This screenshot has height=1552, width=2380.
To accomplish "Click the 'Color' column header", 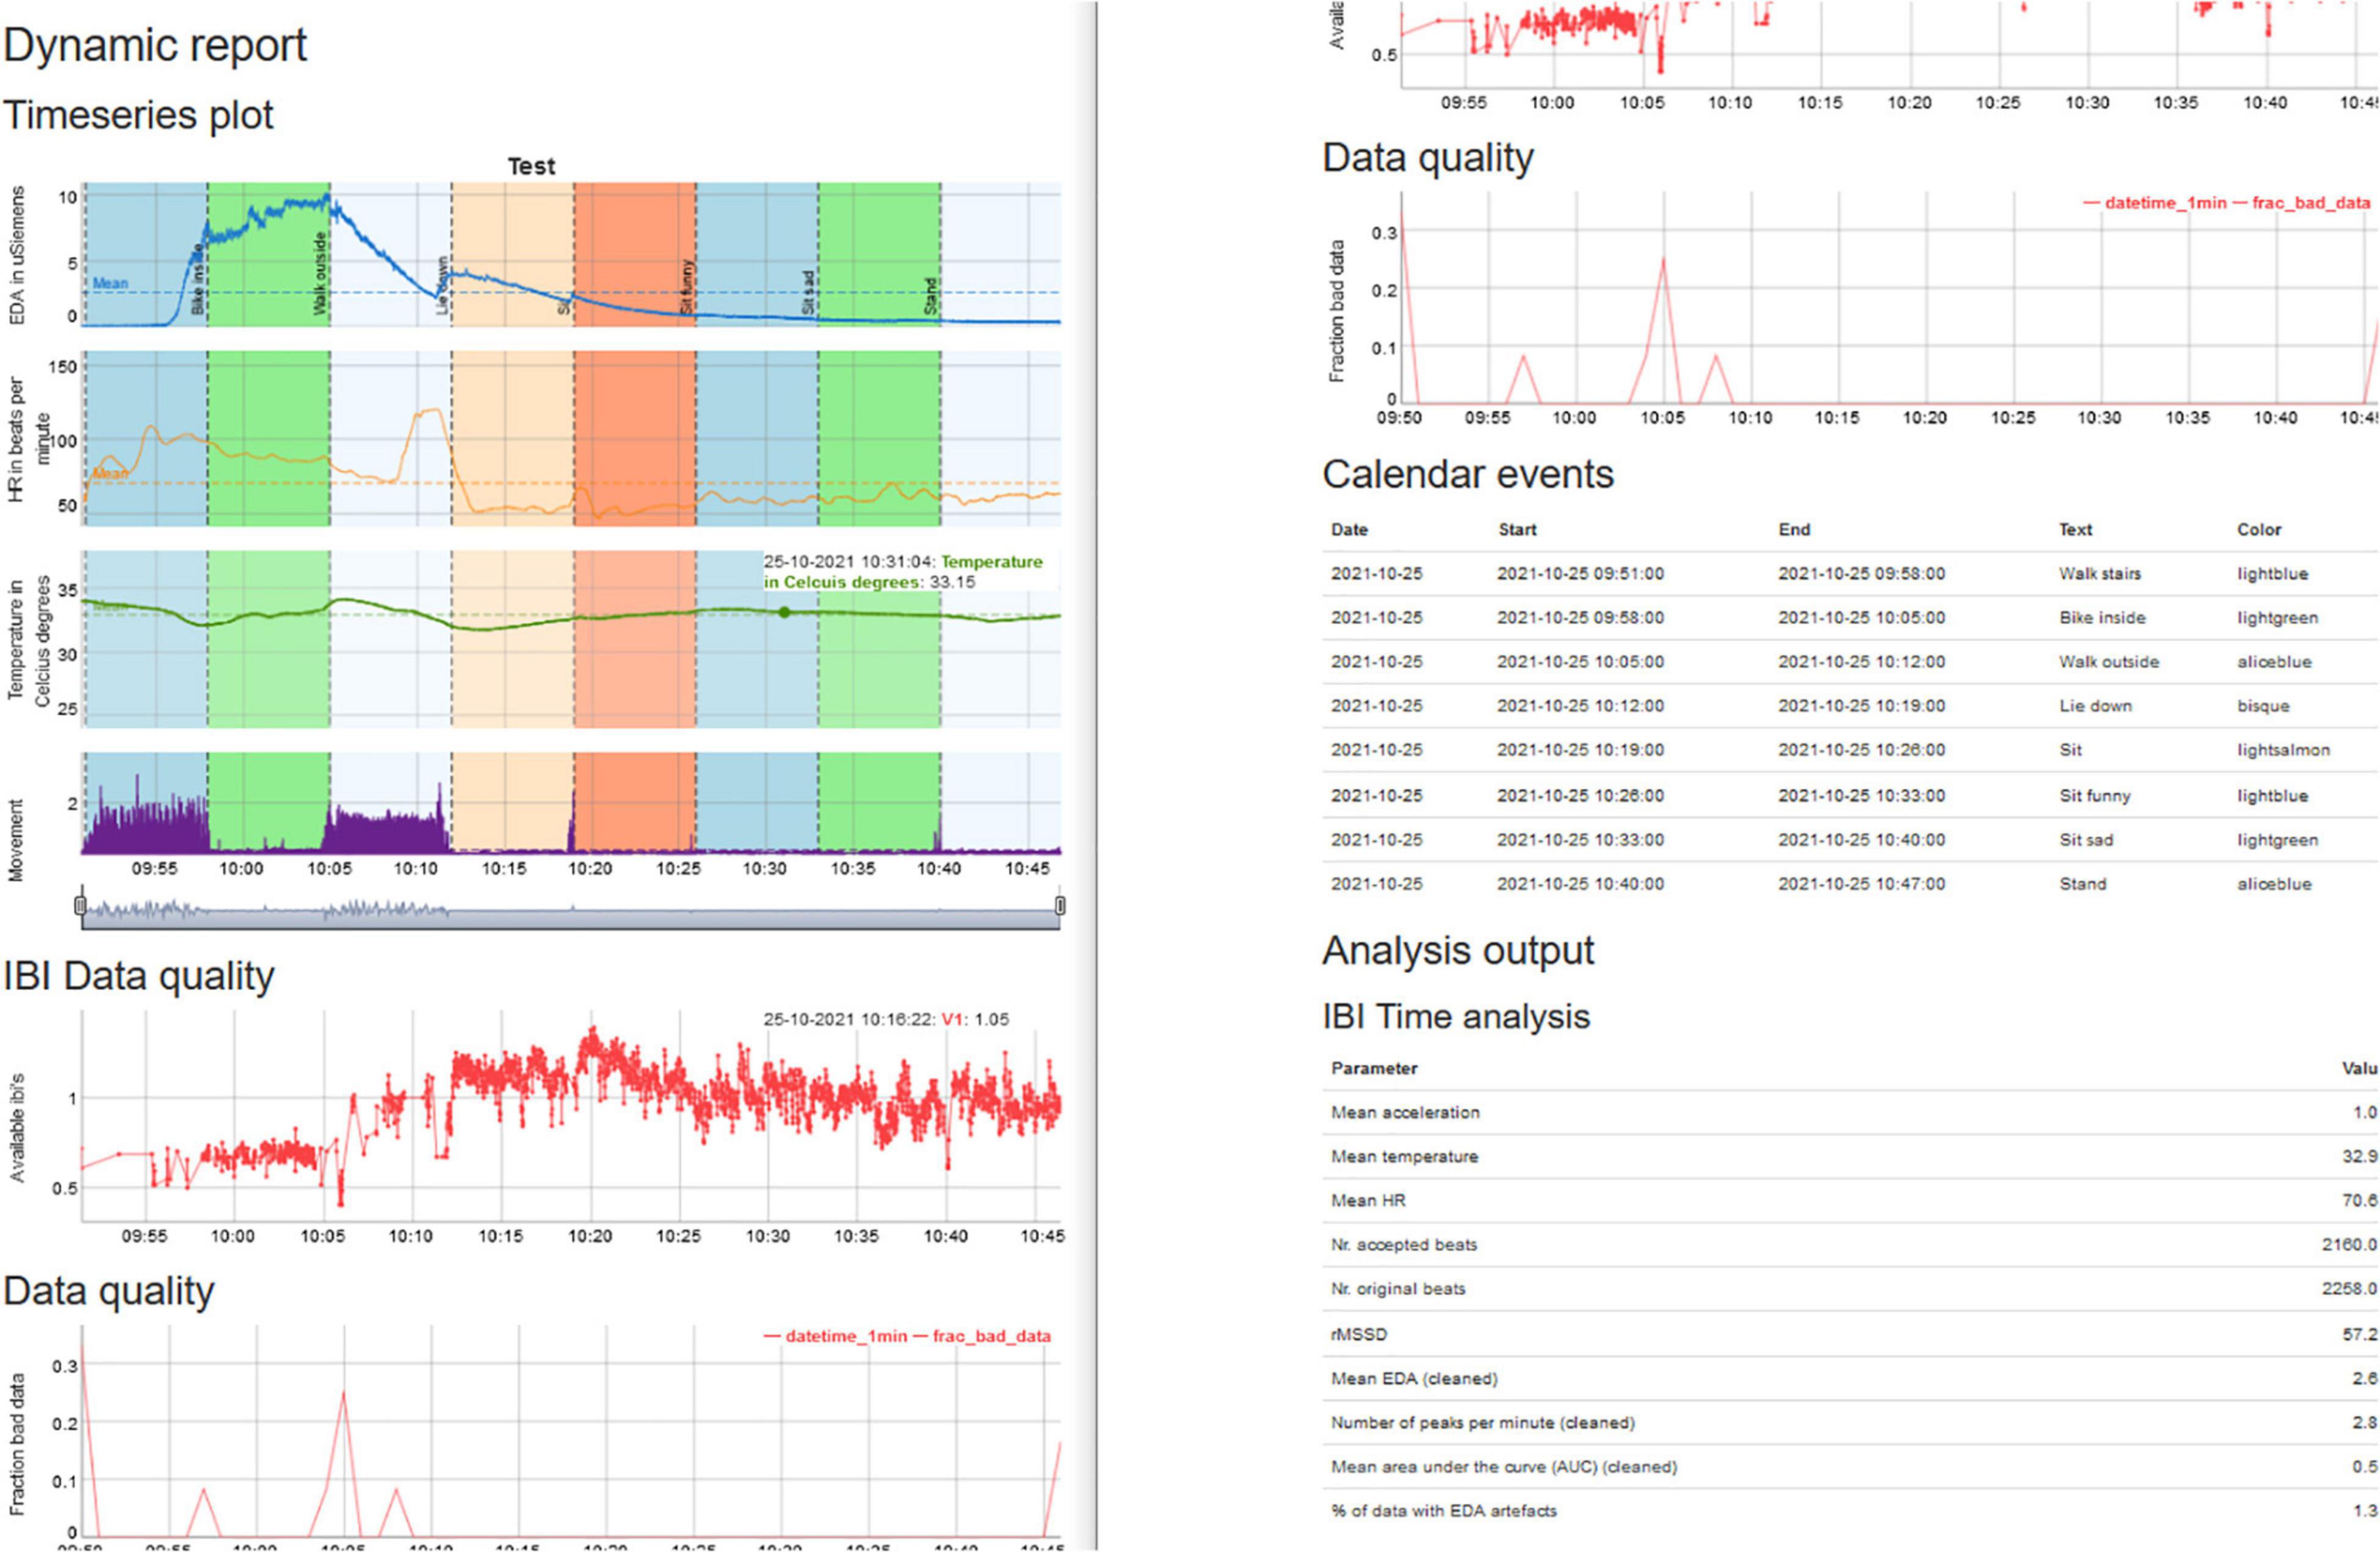I will click(x=2259, y=529).
